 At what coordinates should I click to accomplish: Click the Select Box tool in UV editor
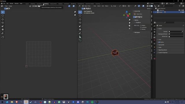point(3,12)
